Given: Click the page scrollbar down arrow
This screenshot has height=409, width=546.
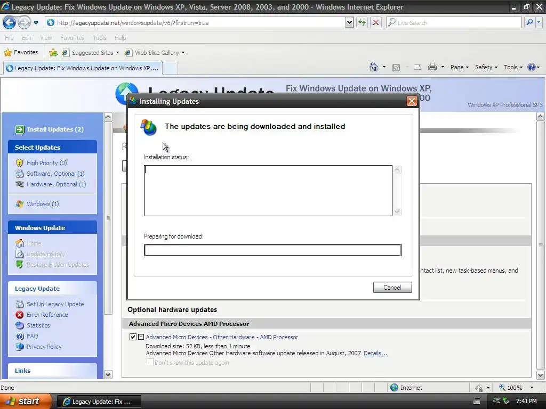Looking at the screenshot, I should (x=541, y=375).
